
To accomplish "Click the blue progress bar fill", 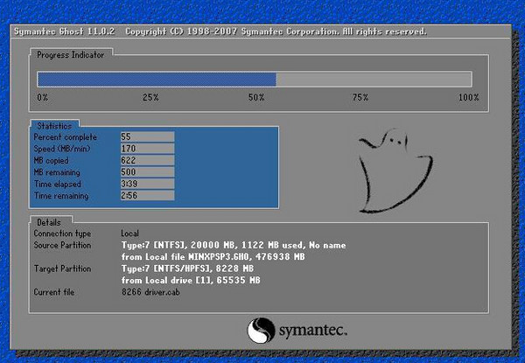I will pyautogui.click(x=157, y=80).
